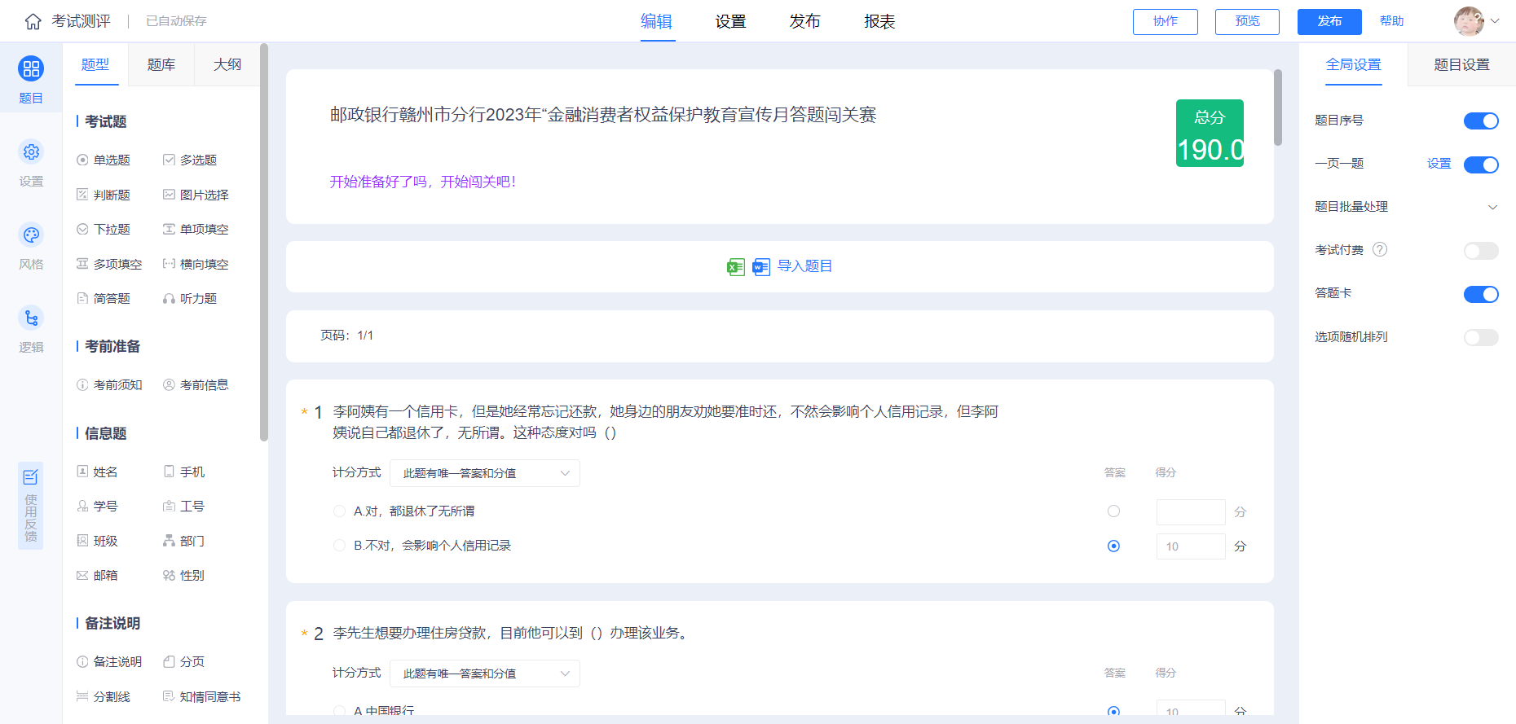
Task: Toggle the 题目序号 switch
Action: (x=1481, y=121)
